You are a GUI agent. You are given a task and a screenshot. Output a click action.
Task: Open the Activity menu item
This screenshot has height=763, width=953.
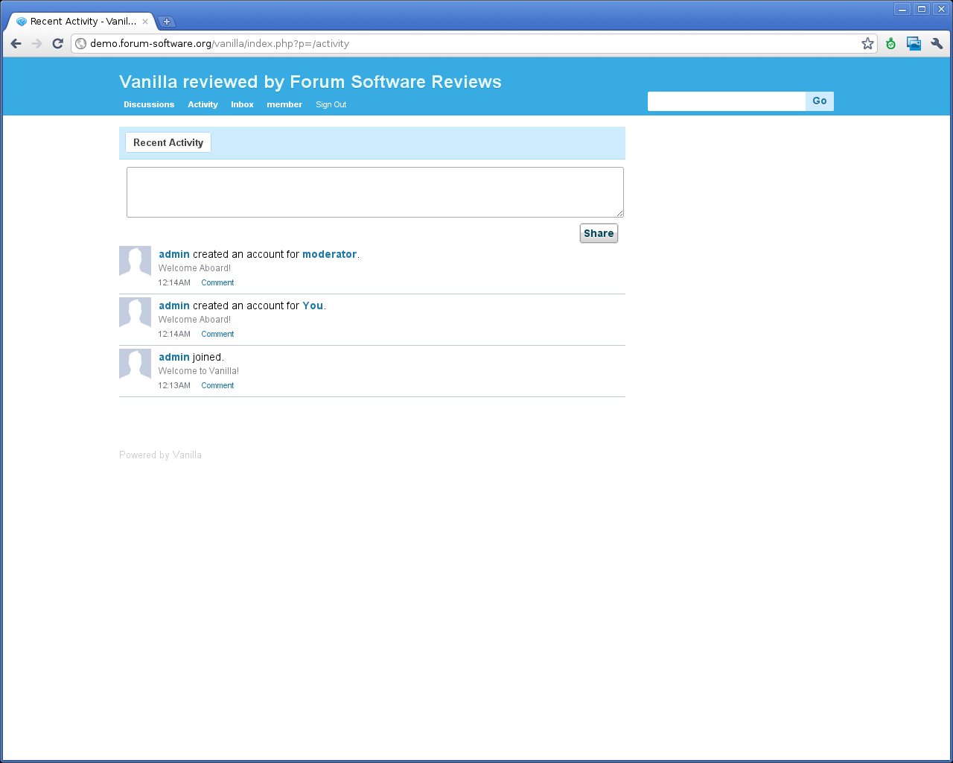click(203, 104)
